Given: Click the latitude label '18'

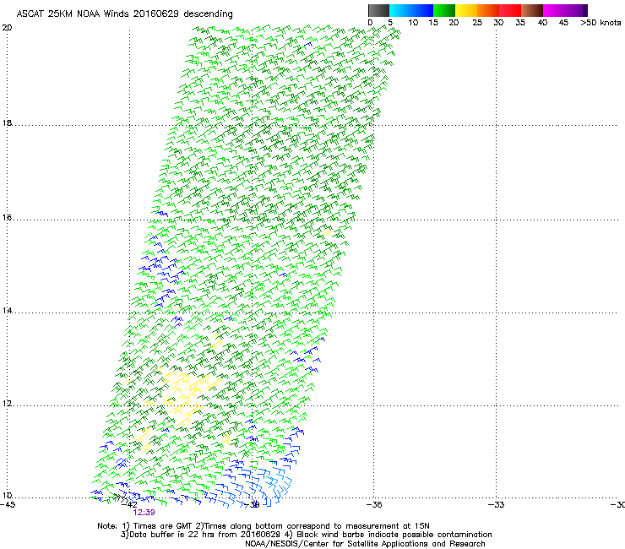Looking at the screenshot, I should pyautogui.click(x=7, y=122).
